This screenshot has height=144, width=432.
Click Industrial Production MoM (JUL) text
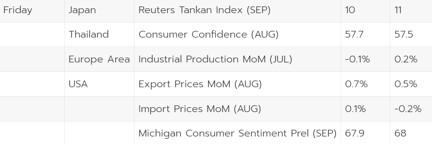tap(215, 59)
